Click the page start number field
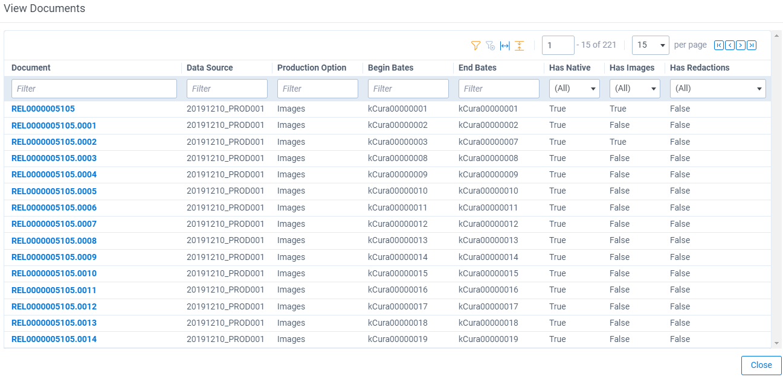 pos(558,45)
